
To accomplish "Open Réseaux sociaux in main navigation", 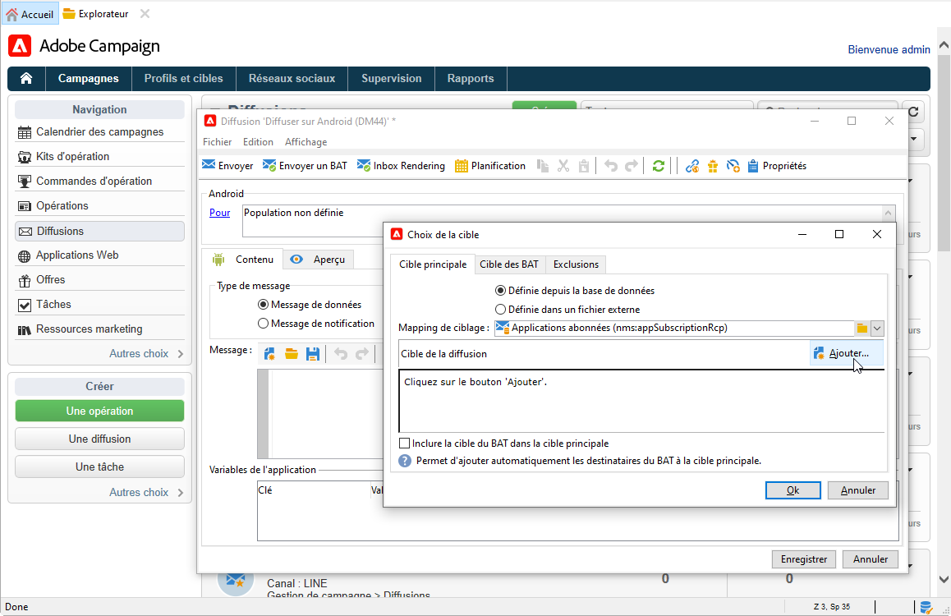I will [x=292, y=78].
